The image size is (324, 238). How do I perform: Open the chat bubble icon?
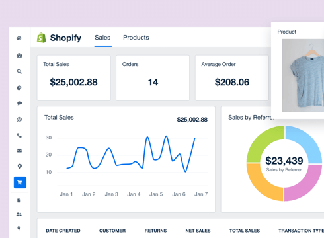click(x=19, y=103)
